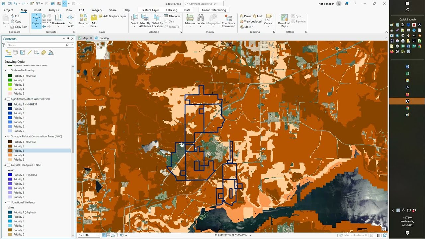The image size is (425, 239).
Task: Collapse the Sustainable Forestry layer
Action: click(x=5, y=70)
